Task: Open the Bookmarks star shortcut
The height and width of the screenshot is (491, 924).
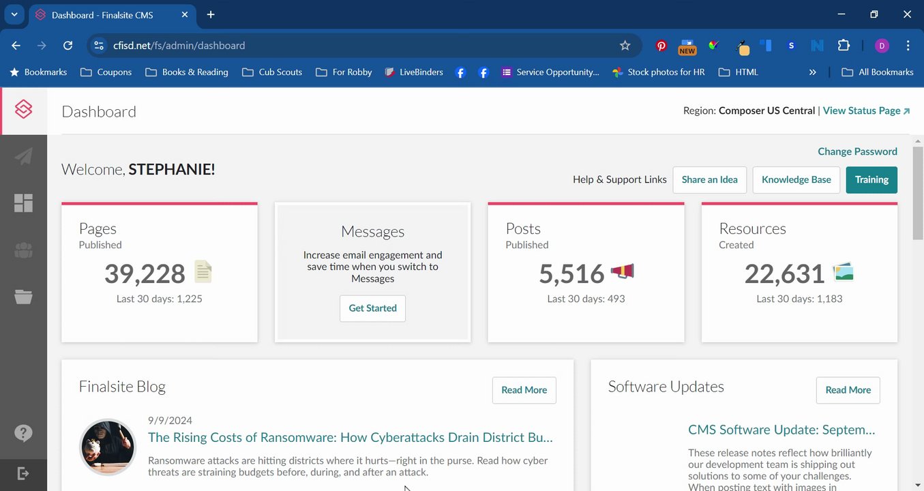Action: [x=38, y=72]
